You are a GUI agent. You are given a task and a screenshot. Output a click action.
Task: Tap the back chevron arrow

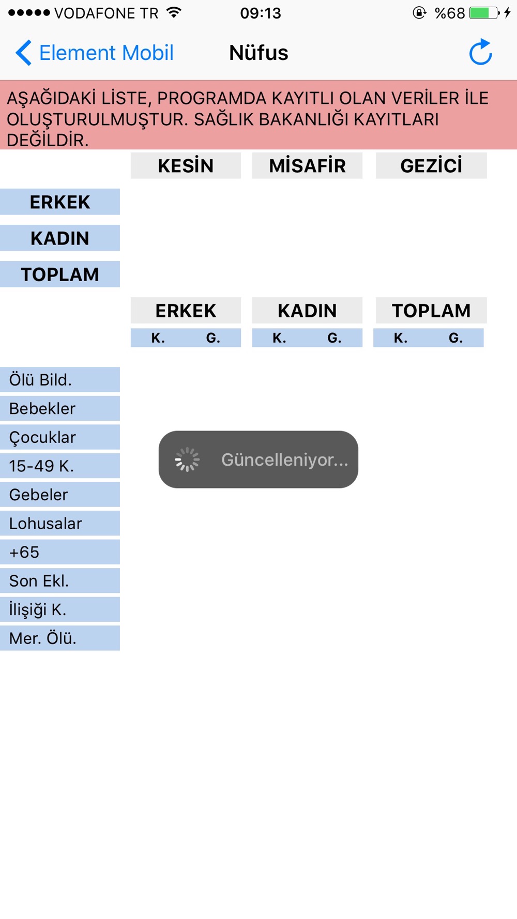[x=24, y=53]
